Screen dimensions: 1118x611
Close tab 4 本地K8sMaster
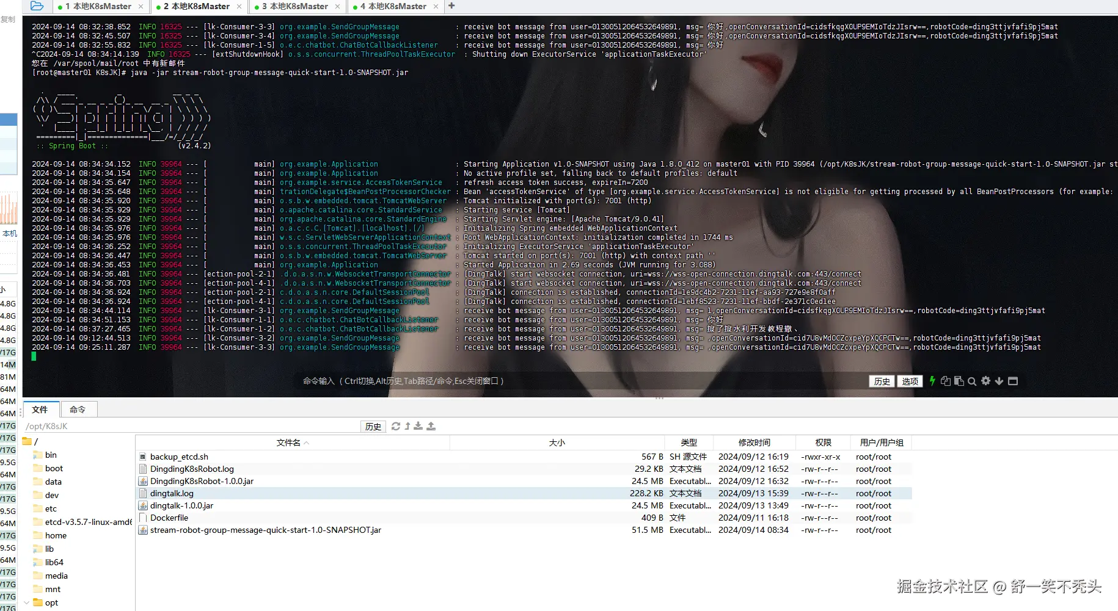[x=436, y=7]
